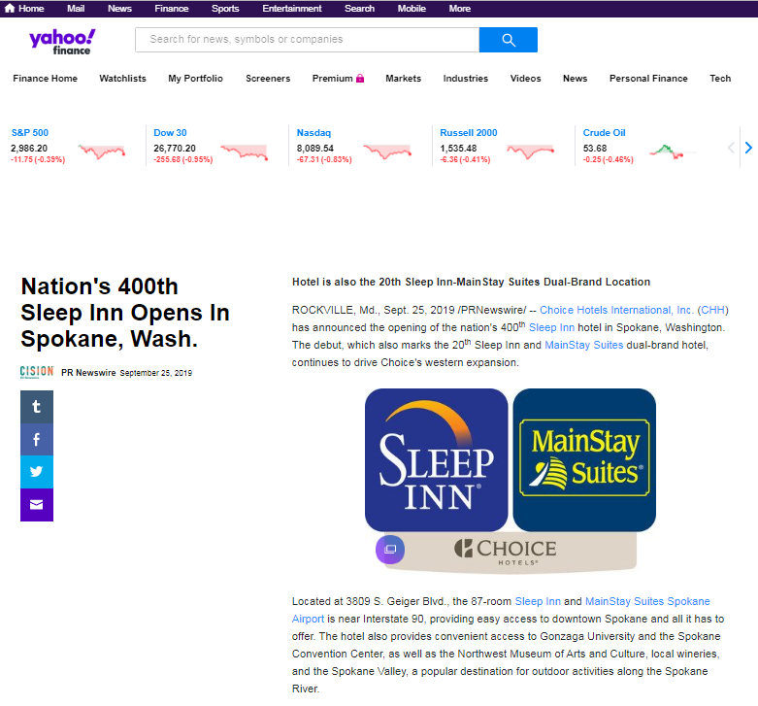The height and width of the screenshot is (706, 758).
Task: Open Sleep Inn link in first paragraph
Action: click(551, 327)
